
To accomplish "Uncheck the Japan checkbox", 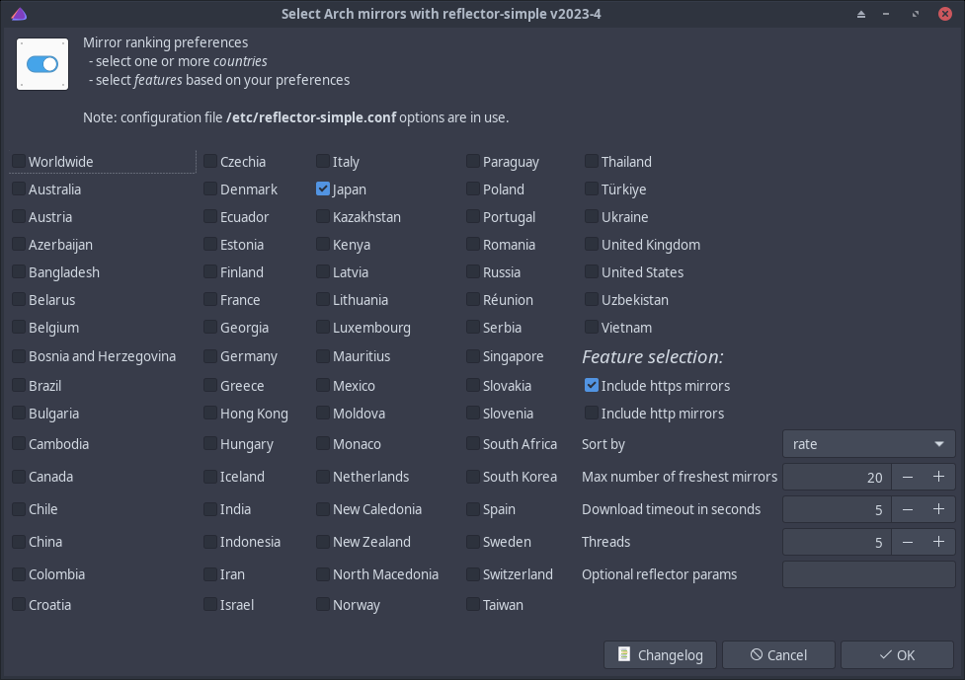I will pyautogui.click(x=323, y=189).
